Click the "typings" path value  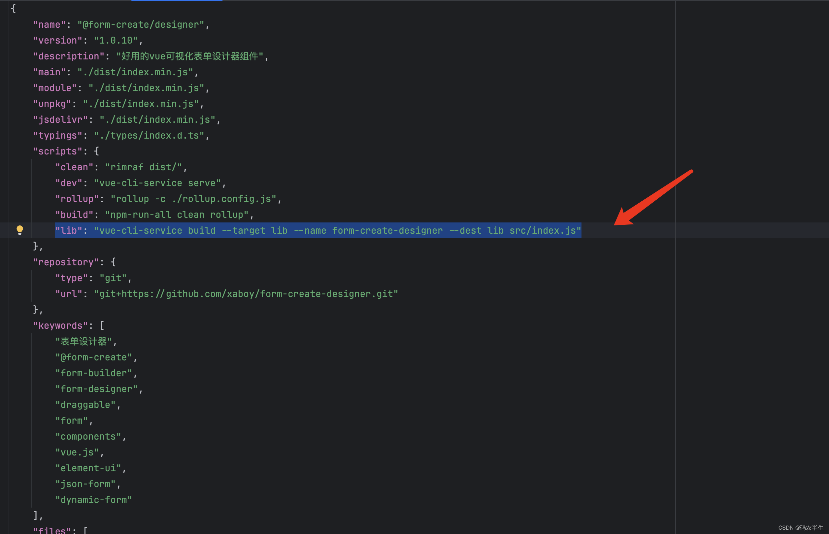click(x=149, y=136)
